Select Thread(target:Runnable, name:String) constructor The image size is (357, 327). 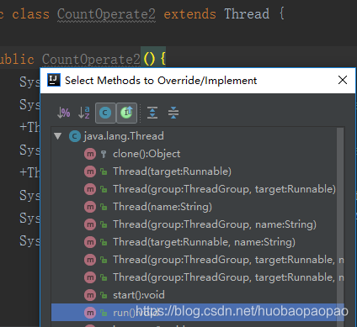204,242
